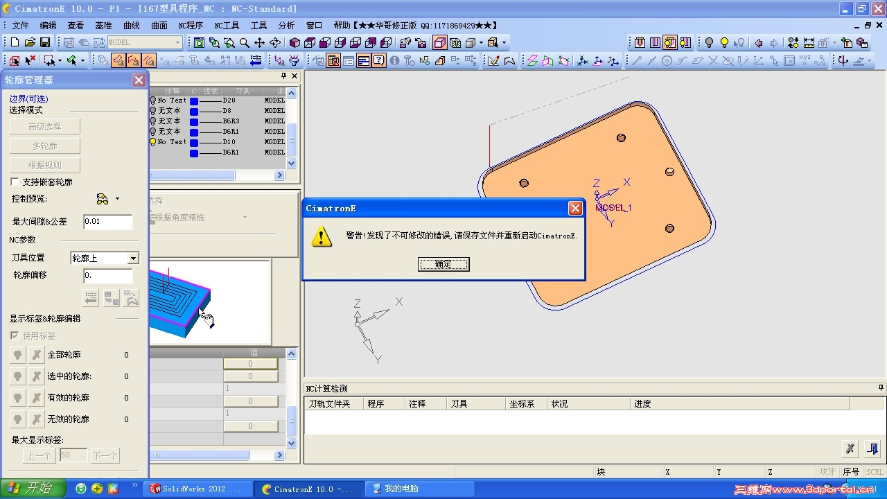
Task: Toggle the bulb on No Text D20 row
Action: click(x=153, y=100)
